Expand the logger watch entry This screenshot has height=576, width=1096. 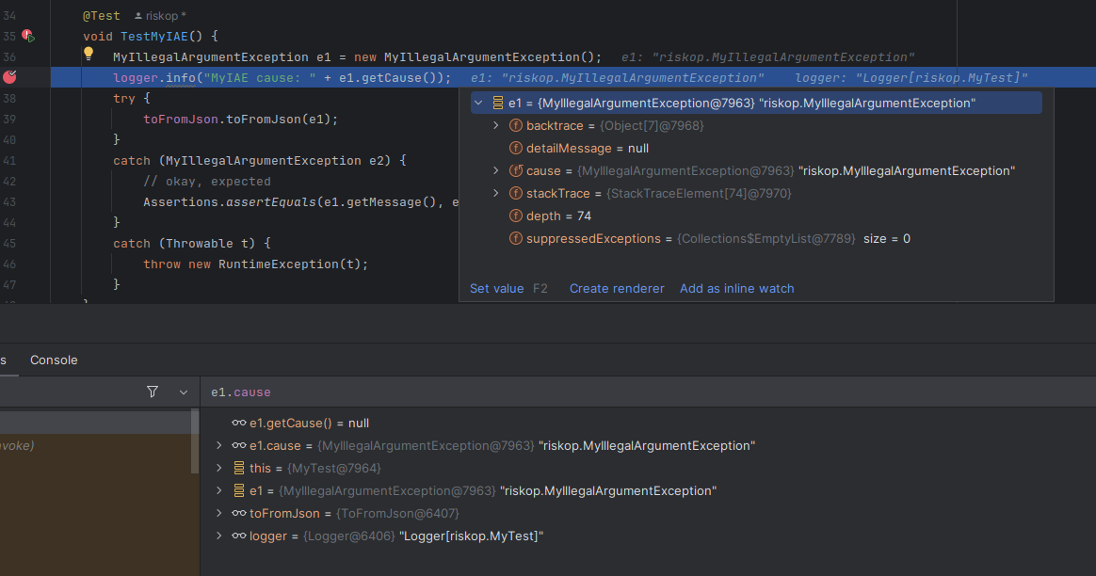click(219, 536)
